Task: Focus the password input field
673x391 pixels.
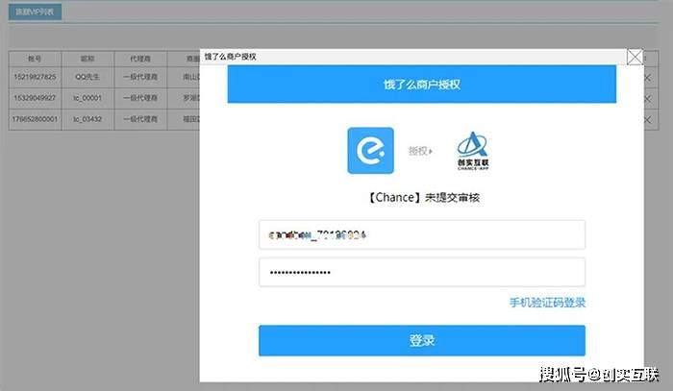Action: [x=421, y=272]
